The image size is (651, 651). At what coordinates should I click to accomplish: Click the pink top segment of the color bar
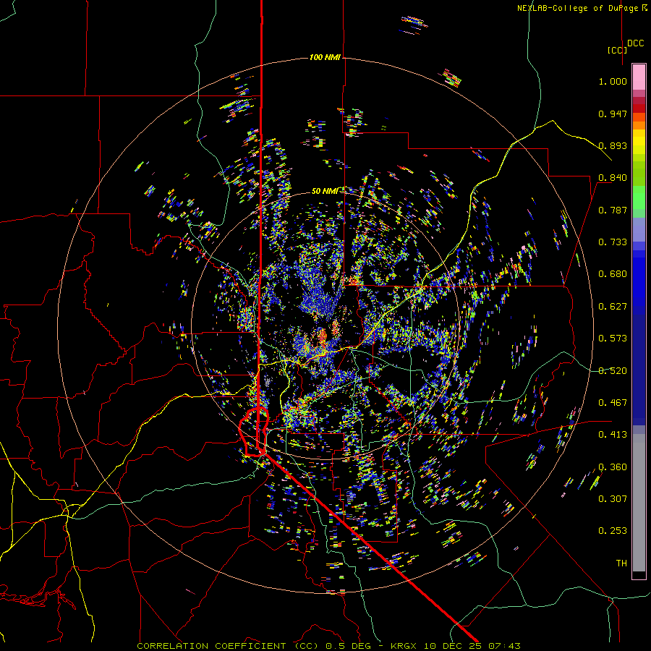click(x=639, y=77)
